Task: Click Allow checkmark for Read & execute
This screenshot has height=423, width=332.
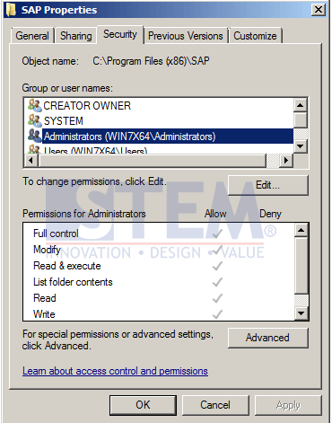Action: pos(217,266)
